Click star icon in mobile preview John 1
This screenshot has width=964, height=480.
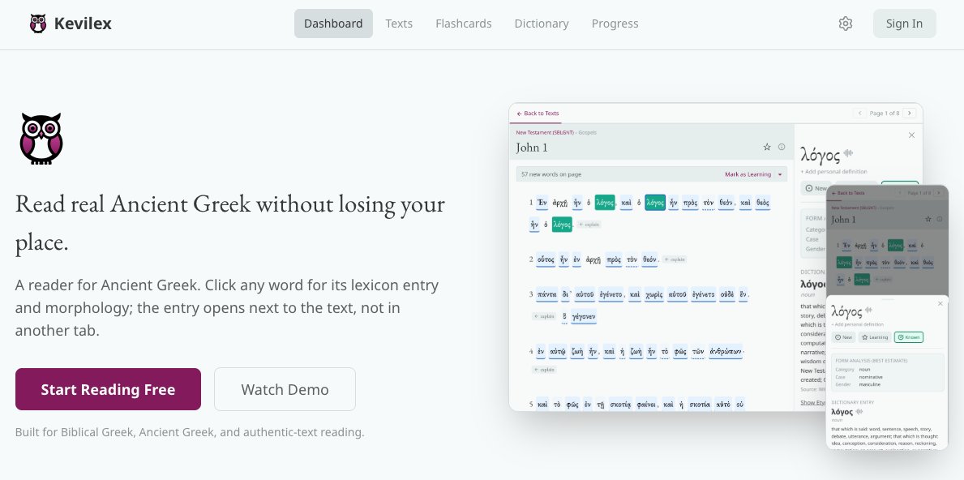click(x=928, y=220)
